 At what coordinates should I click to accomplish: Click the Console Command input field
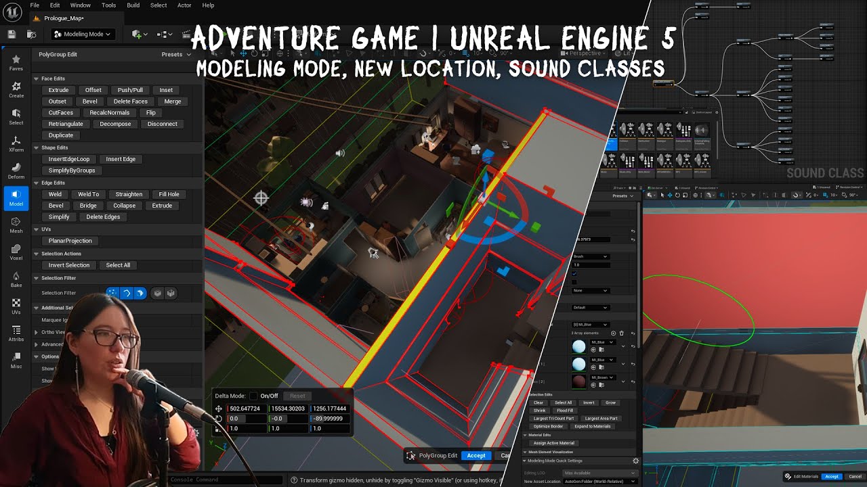226,480
